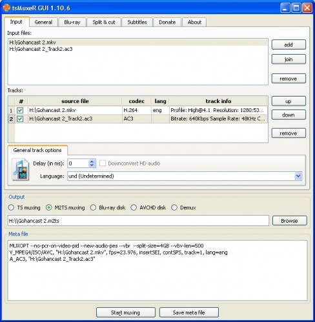Select input file H:\Gohancast 2.mkv
315x322 pixels.
tap(137, 43)
